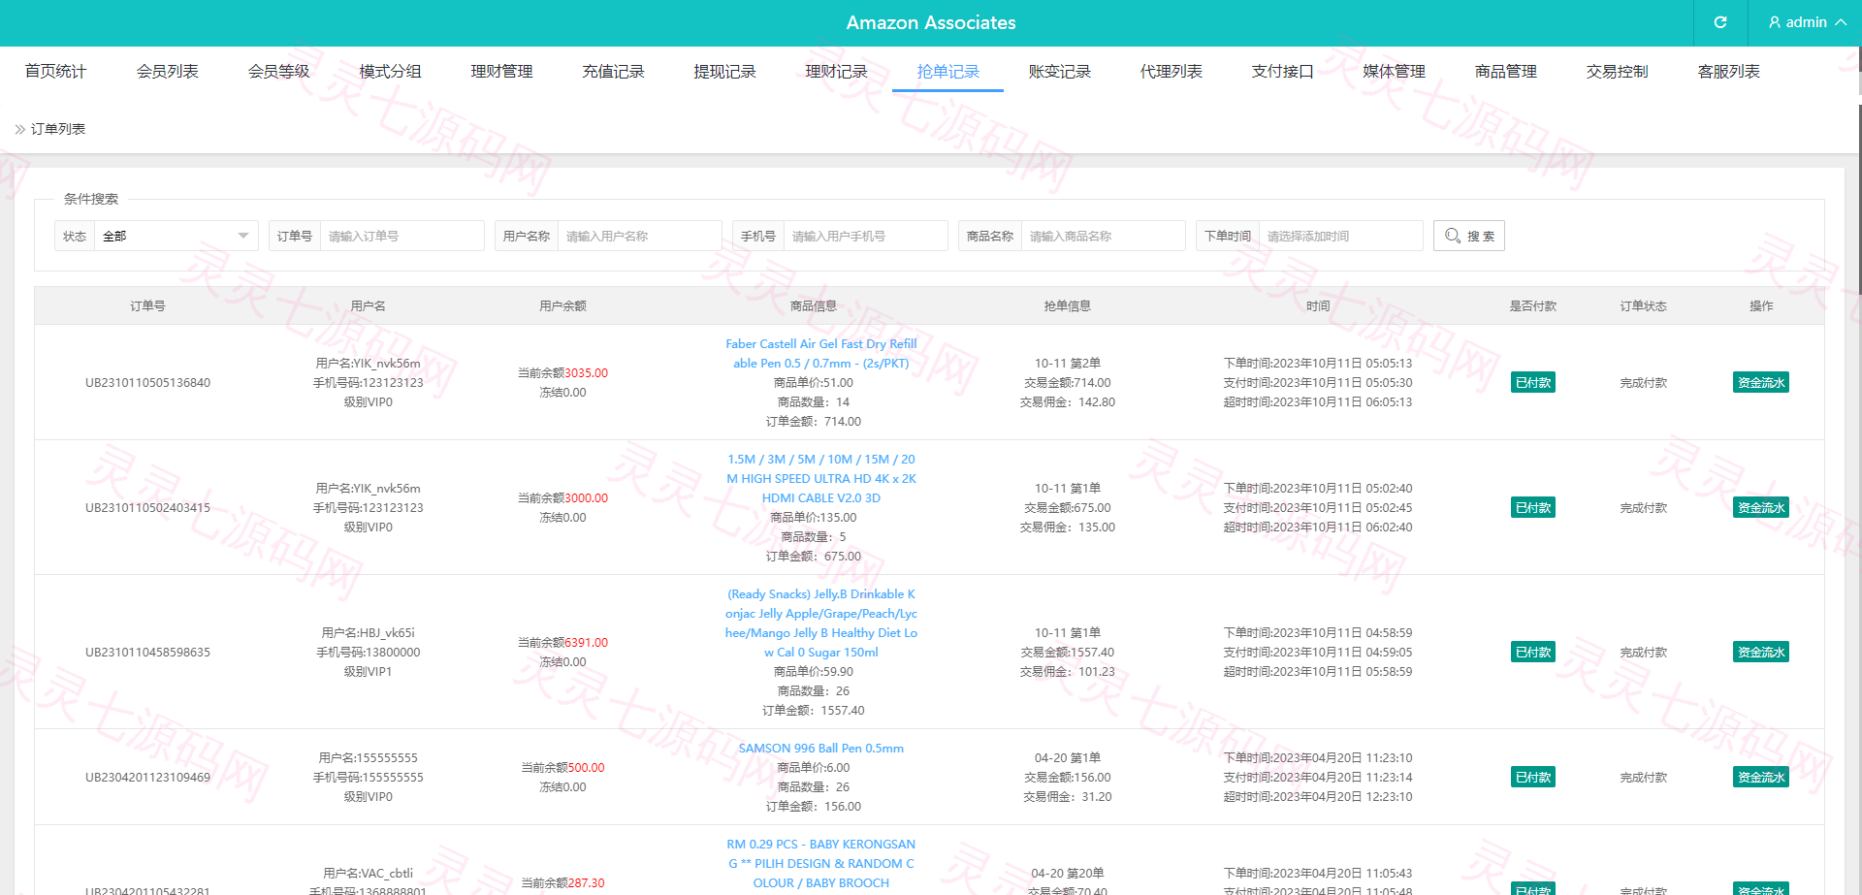Select the 充值记录 tab
The image size is (1862, 895).
tap(613, 71)
